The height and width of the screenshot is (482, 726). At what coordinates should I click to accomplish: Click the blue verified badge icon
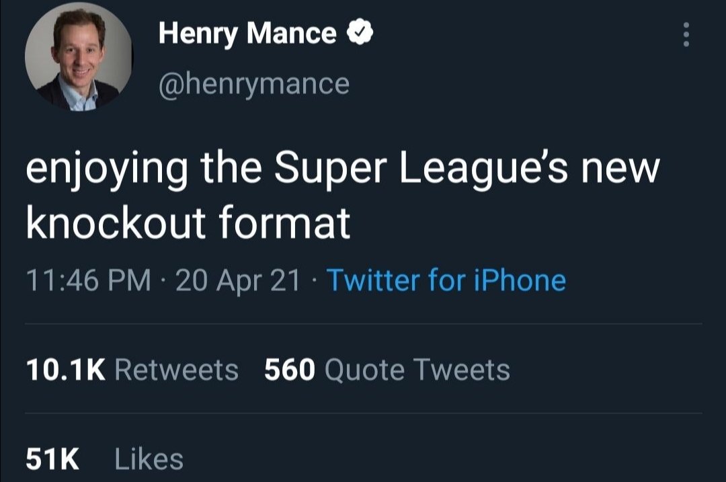click(x=359, y=33)
